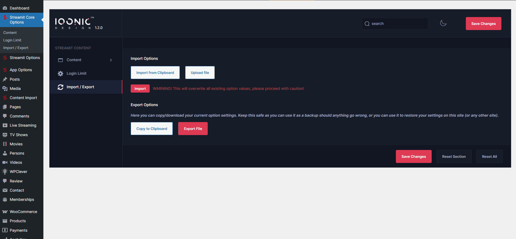Select Login Limit in WordPress submenu
This screenshot has width=516, height=239.
click(x=12, y=40)
